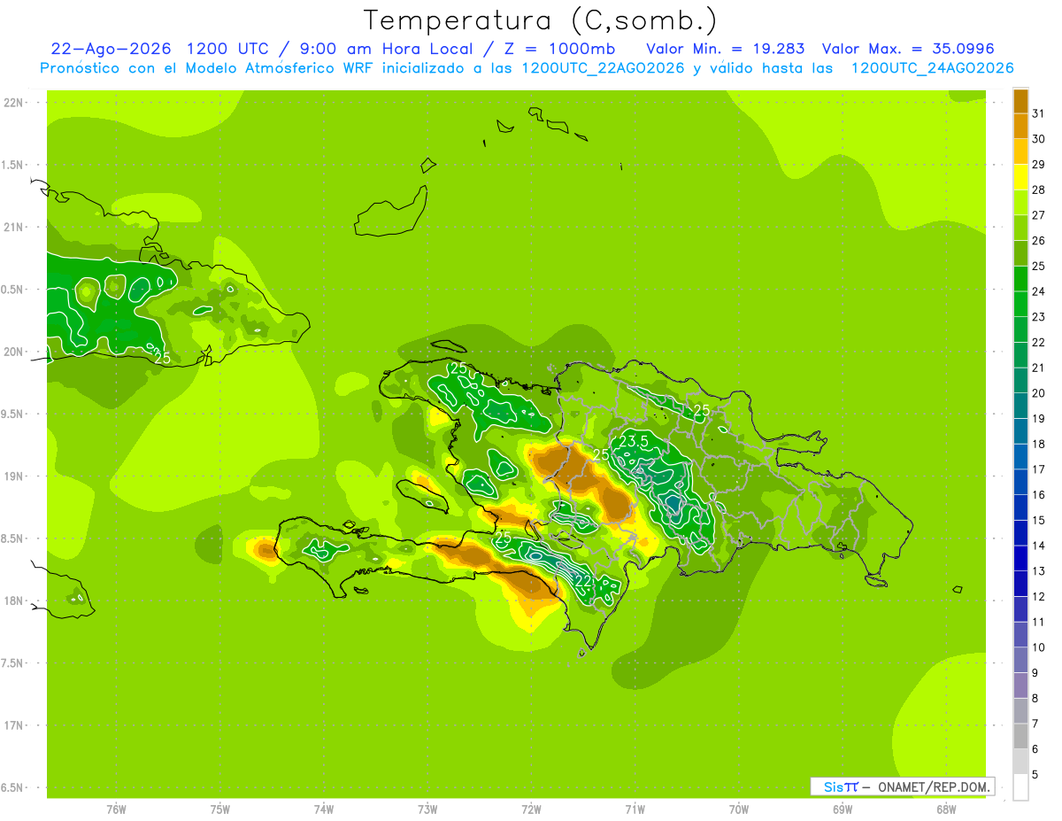Click the colorbar value "28"

tap(1038, 190)
